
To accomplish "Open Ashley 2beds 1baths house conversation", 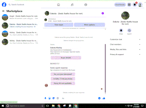I will coord(20,42).
